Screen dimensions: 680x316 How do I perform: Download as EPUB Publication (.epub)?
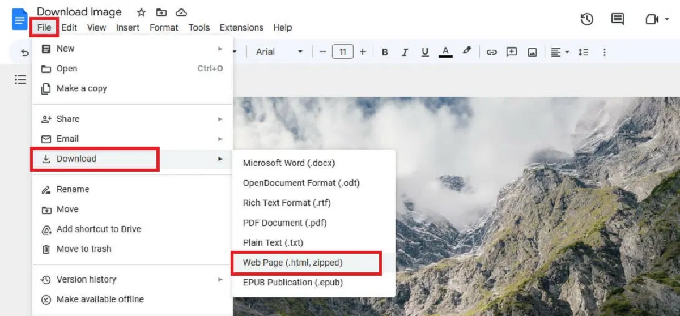coord(313,282)
